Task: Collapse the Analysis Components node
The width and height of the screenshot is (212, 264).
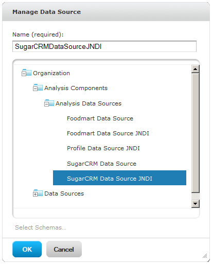Action: pyautogui.click(x=35, y=89)
